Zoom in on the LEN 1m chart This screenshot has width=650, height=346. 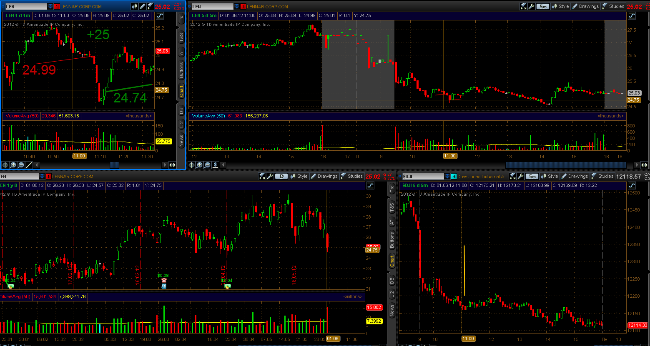coord(13,165)
